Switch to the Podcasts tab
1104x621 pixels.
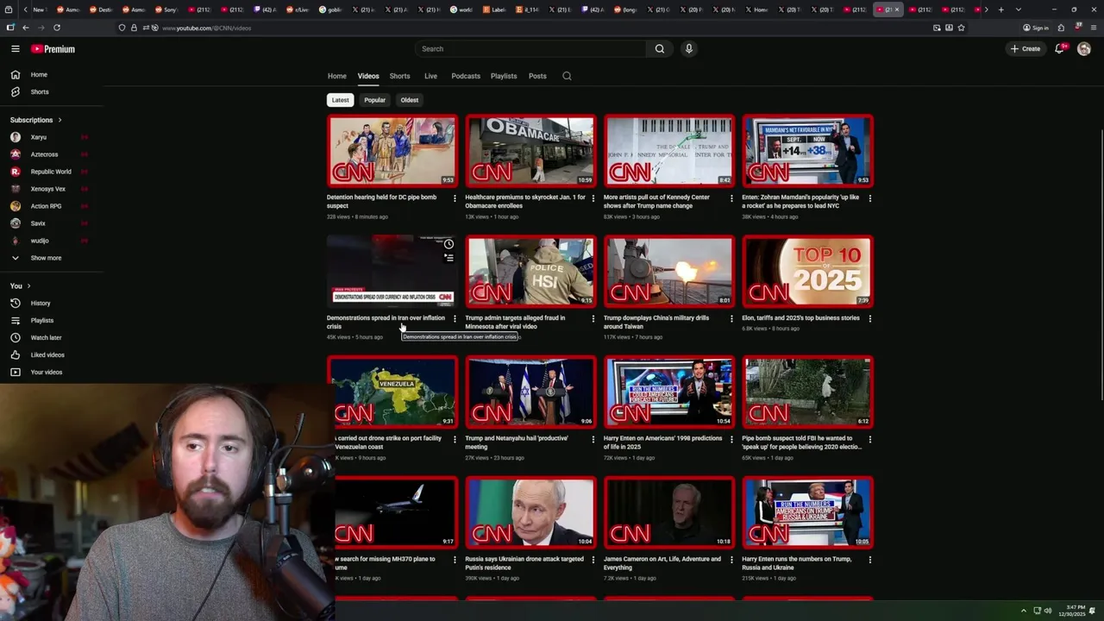pyautogui.click(x=466, y=76)
